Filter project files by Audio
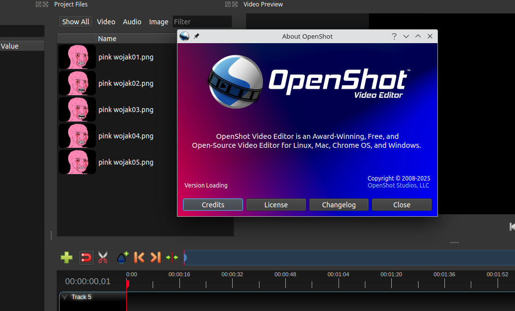Screen dimensions: 515x311 pyautogui.click(x=132, y=22)
